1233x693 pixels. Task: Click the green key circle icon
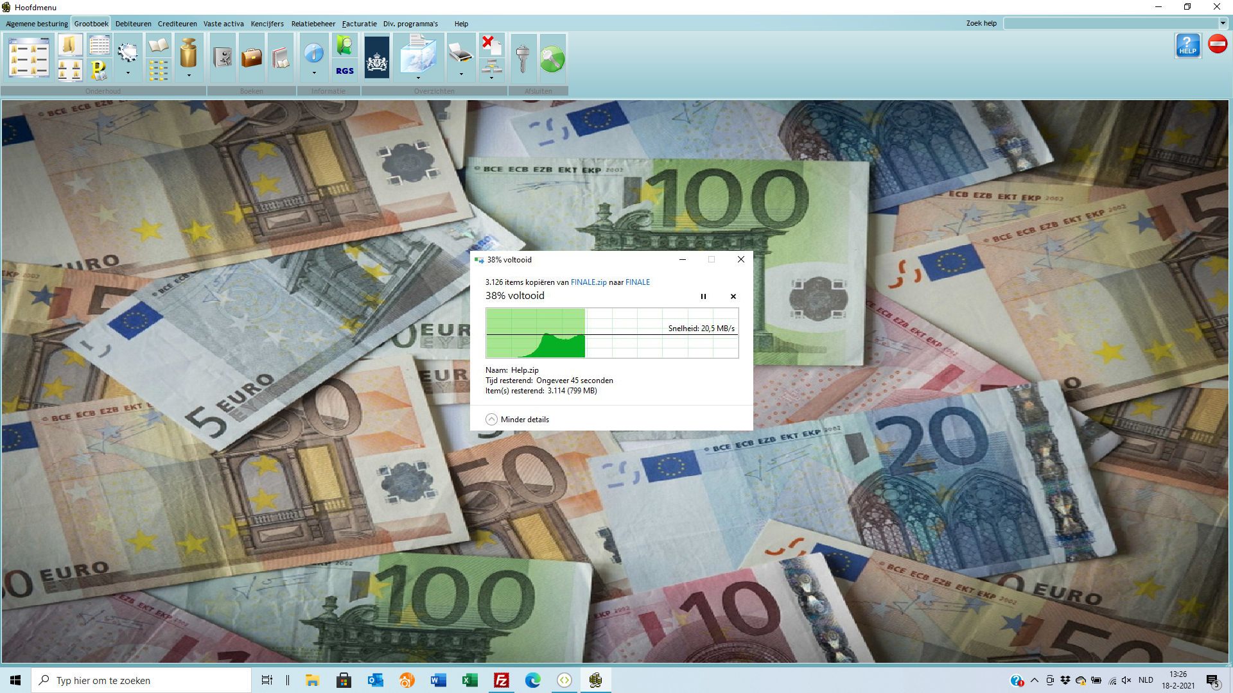point(552,59)
